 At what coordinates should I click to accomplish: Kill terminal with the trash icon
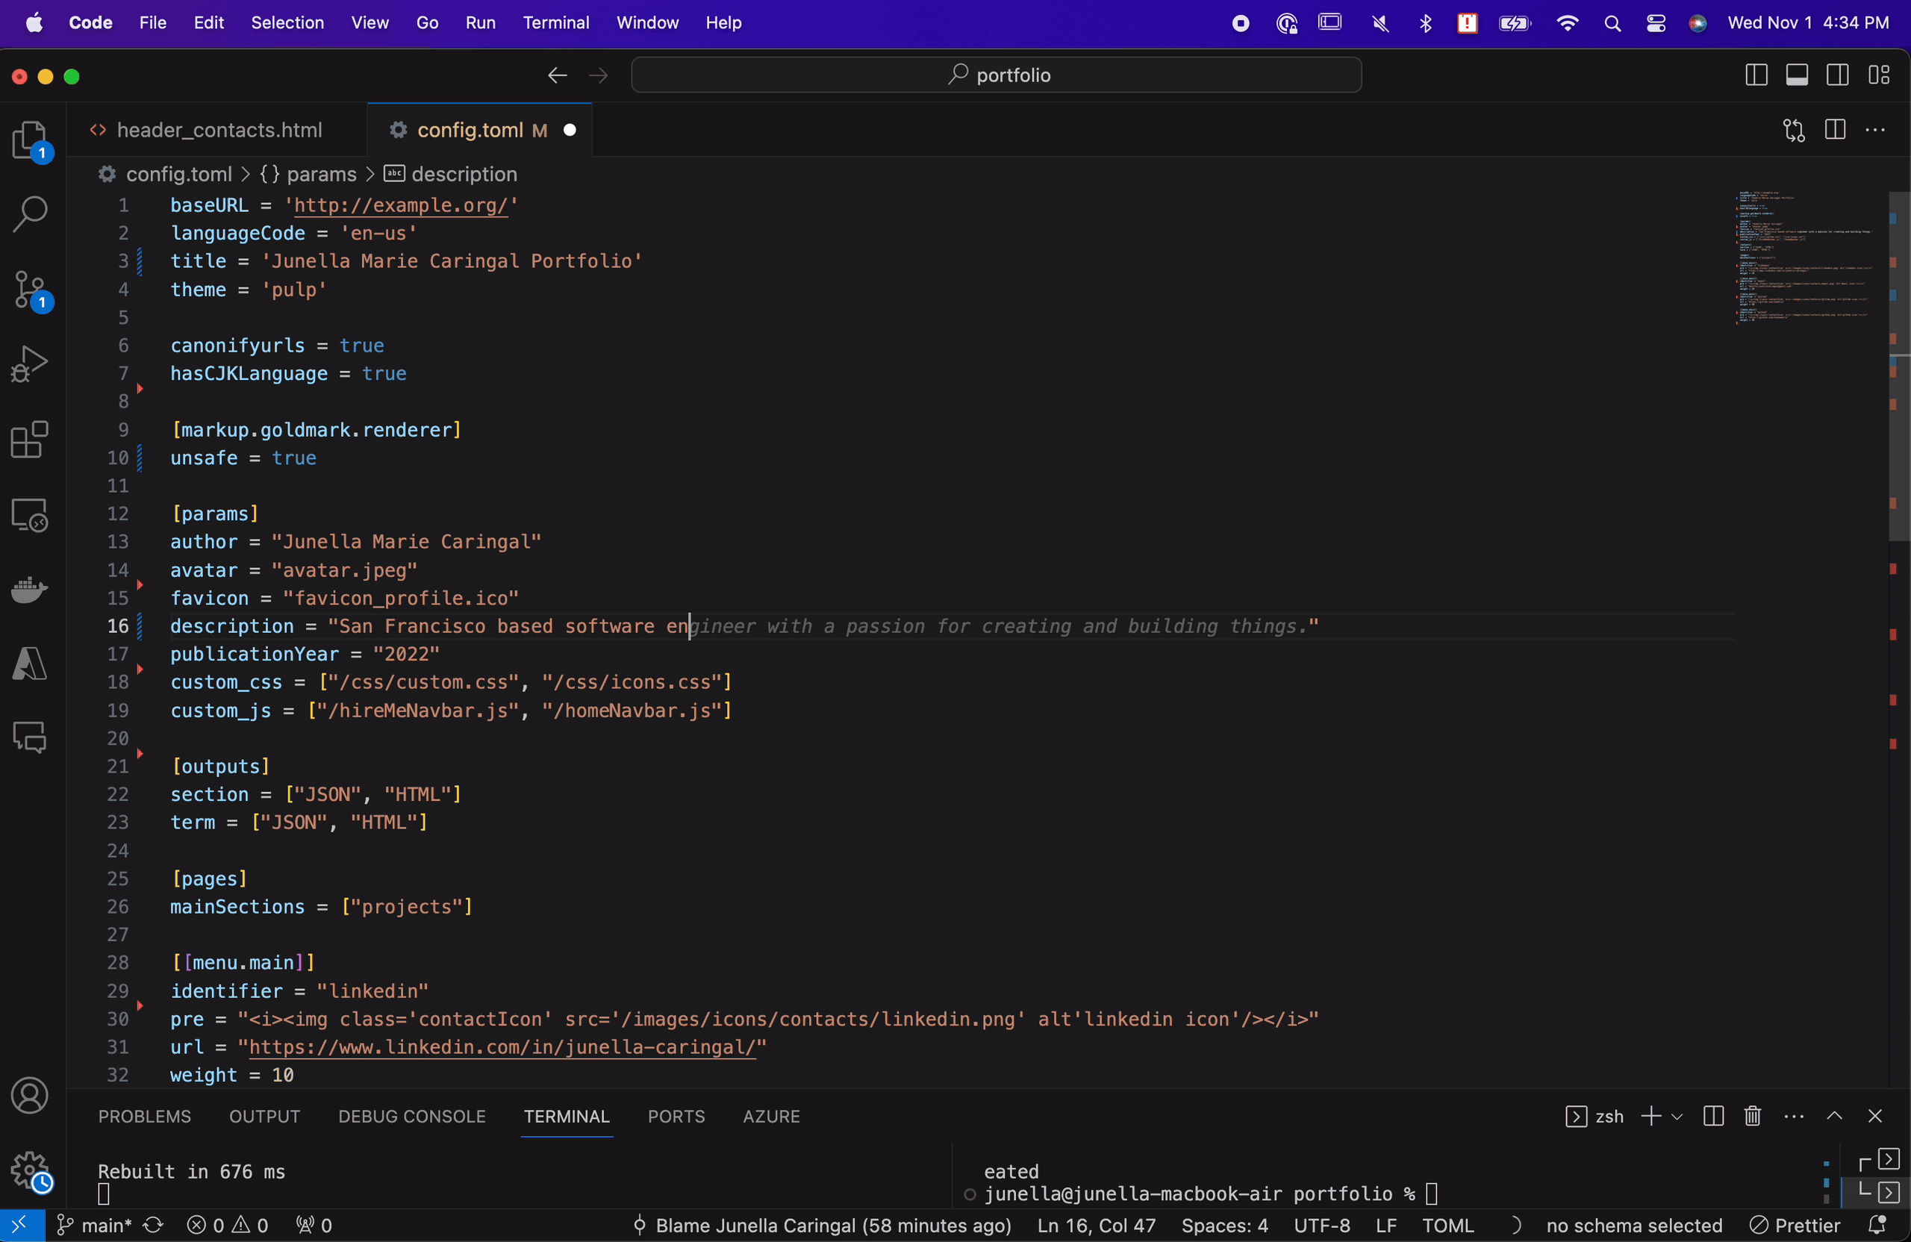[x=1753, y=1116]
